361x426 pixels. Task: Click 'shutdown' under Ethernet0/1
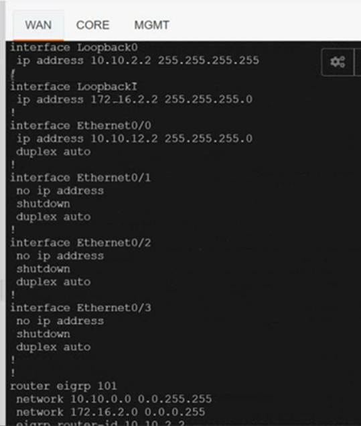point(43,204)
